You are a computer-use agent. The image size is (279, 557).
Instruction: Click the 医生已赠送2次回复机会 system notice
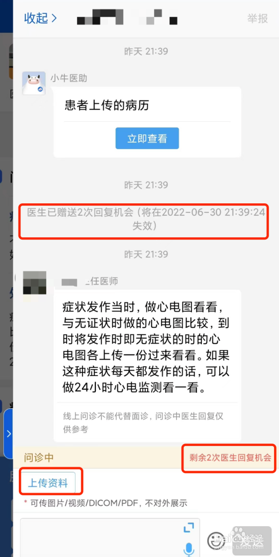coord(146,219)
